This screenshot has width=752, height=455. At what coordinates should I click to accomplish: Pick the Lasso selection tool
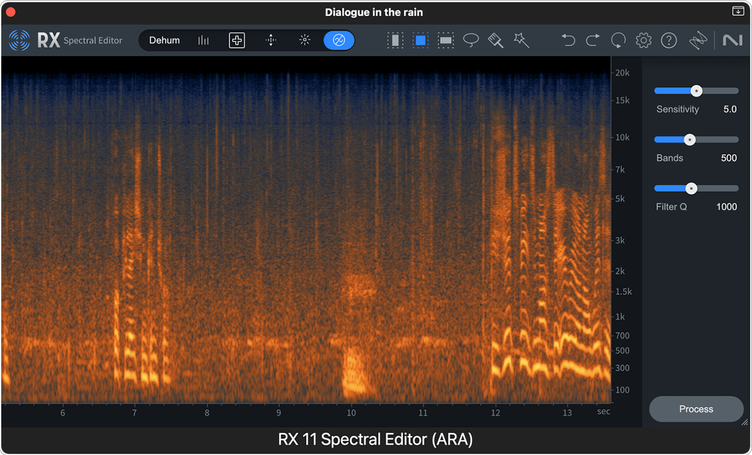471,41
